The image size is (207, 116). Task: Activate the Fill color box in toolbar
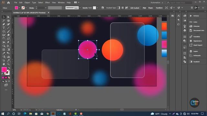pyautogui.click(x=4, y=70)
